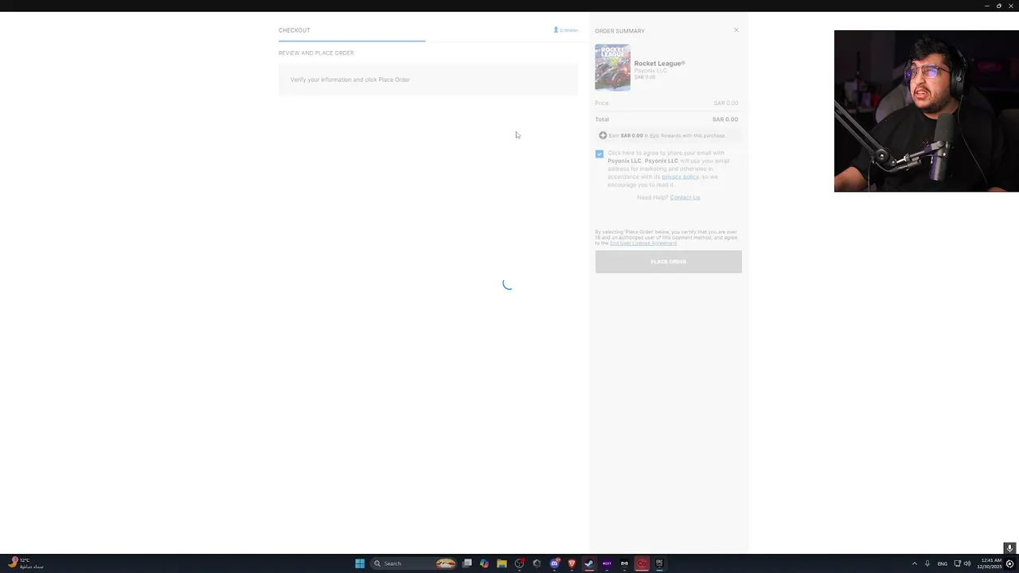
Task: Click the 'Psyonix LLC' publisher text under title
Action: point(650,71)
